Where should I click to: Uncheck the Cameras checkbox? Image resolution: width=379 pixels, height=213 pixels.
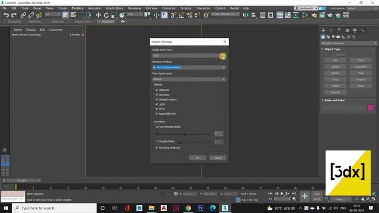pos(156,95)
